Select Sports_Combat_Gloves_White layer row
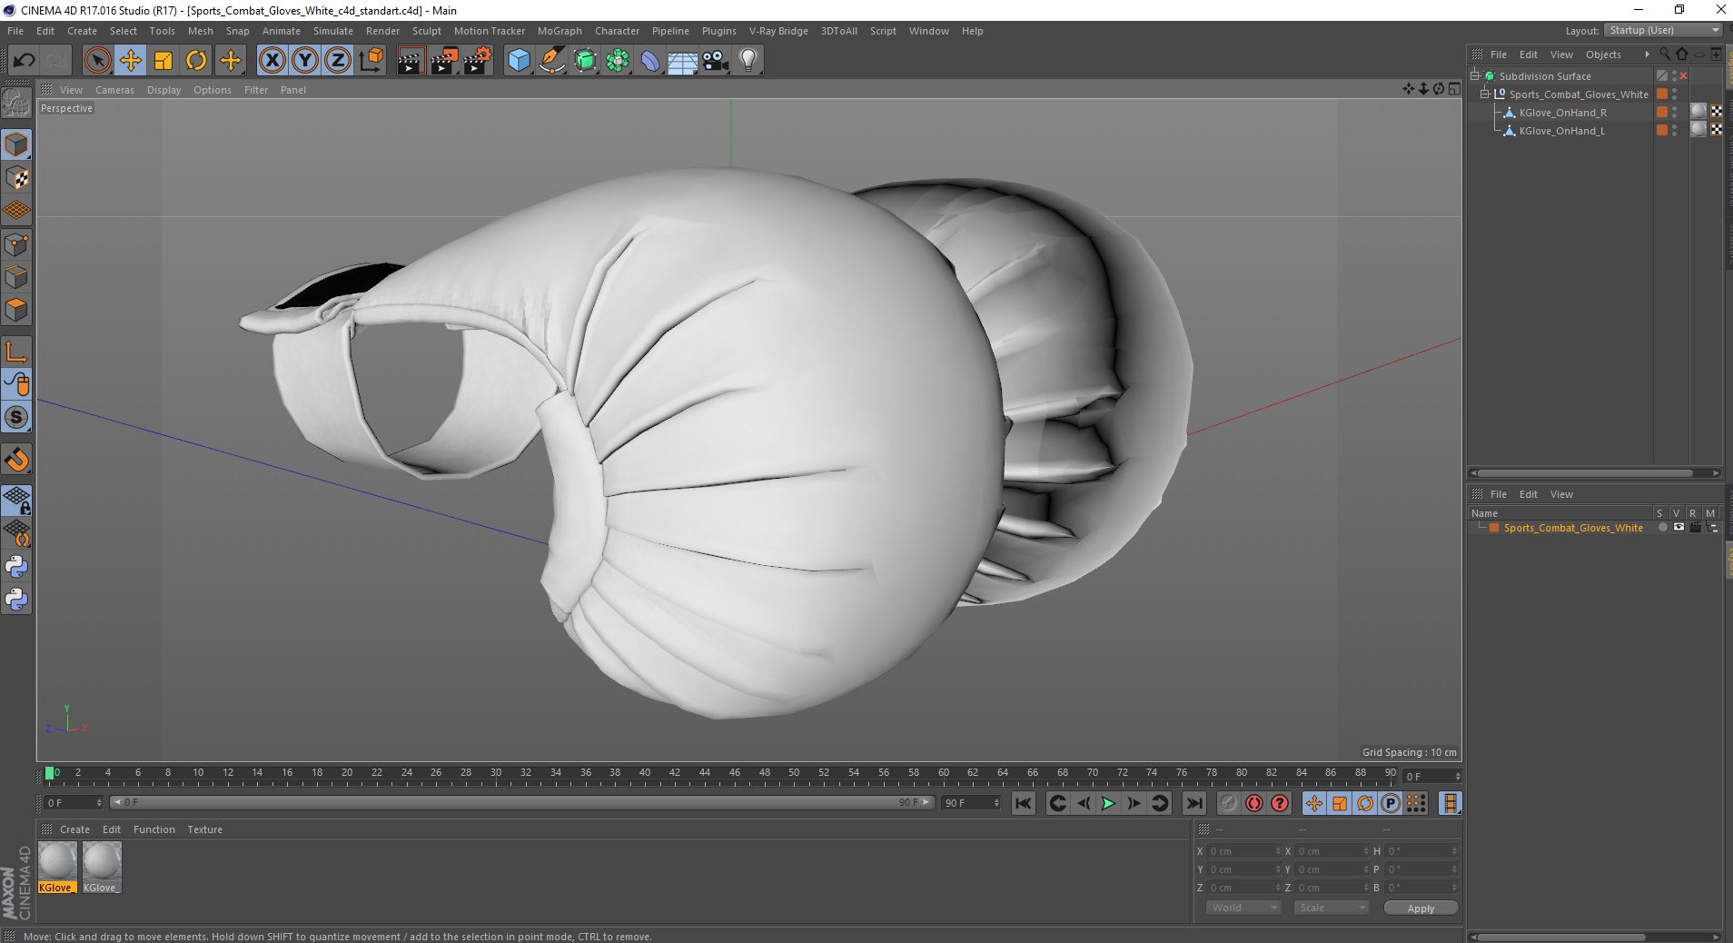 pos(1573,528)
